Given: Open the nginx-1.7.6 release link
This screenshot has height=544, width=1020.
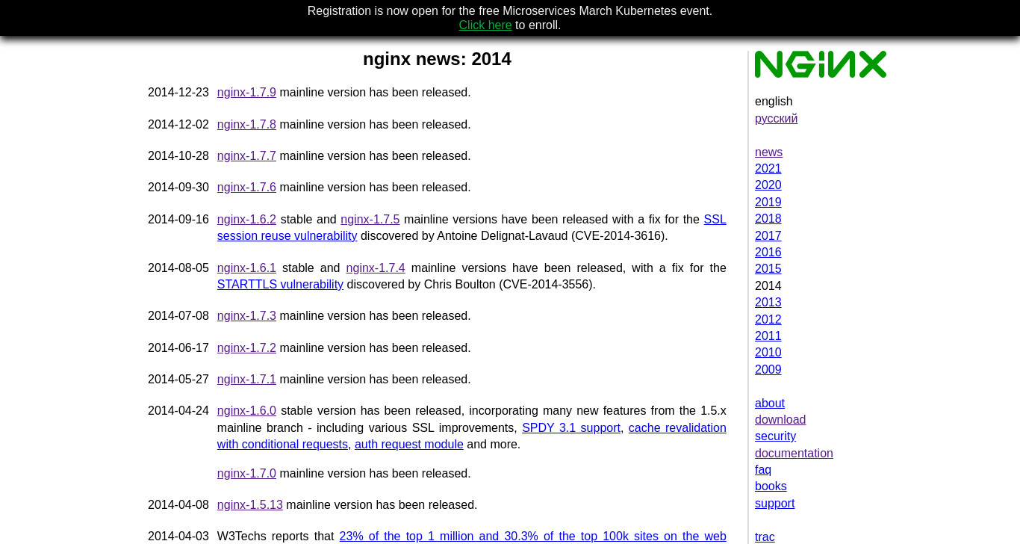Looking at the screenshot, I should [246, 188].
